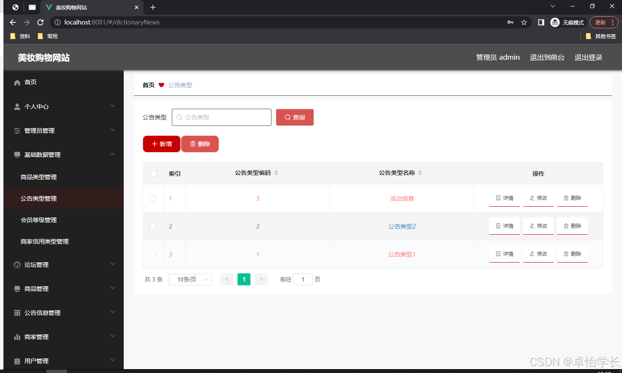Click page 1 in pagination
This screenshot has width=622, height=373.
pos(244,279)
